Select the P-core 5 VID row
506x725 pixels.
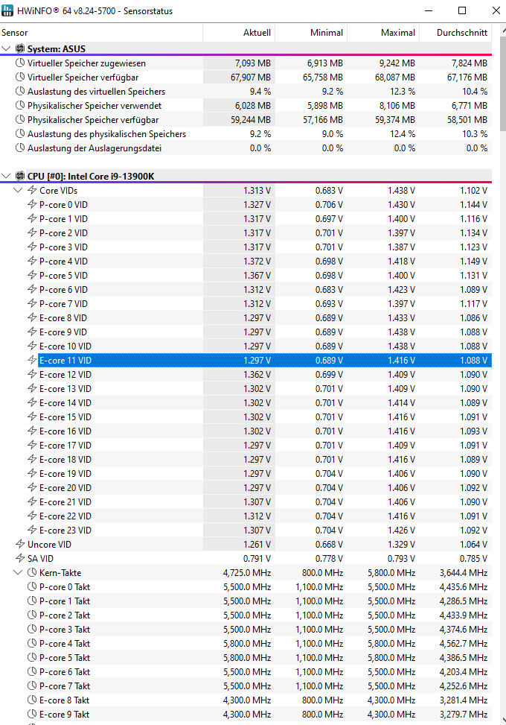tap(246, 275)
